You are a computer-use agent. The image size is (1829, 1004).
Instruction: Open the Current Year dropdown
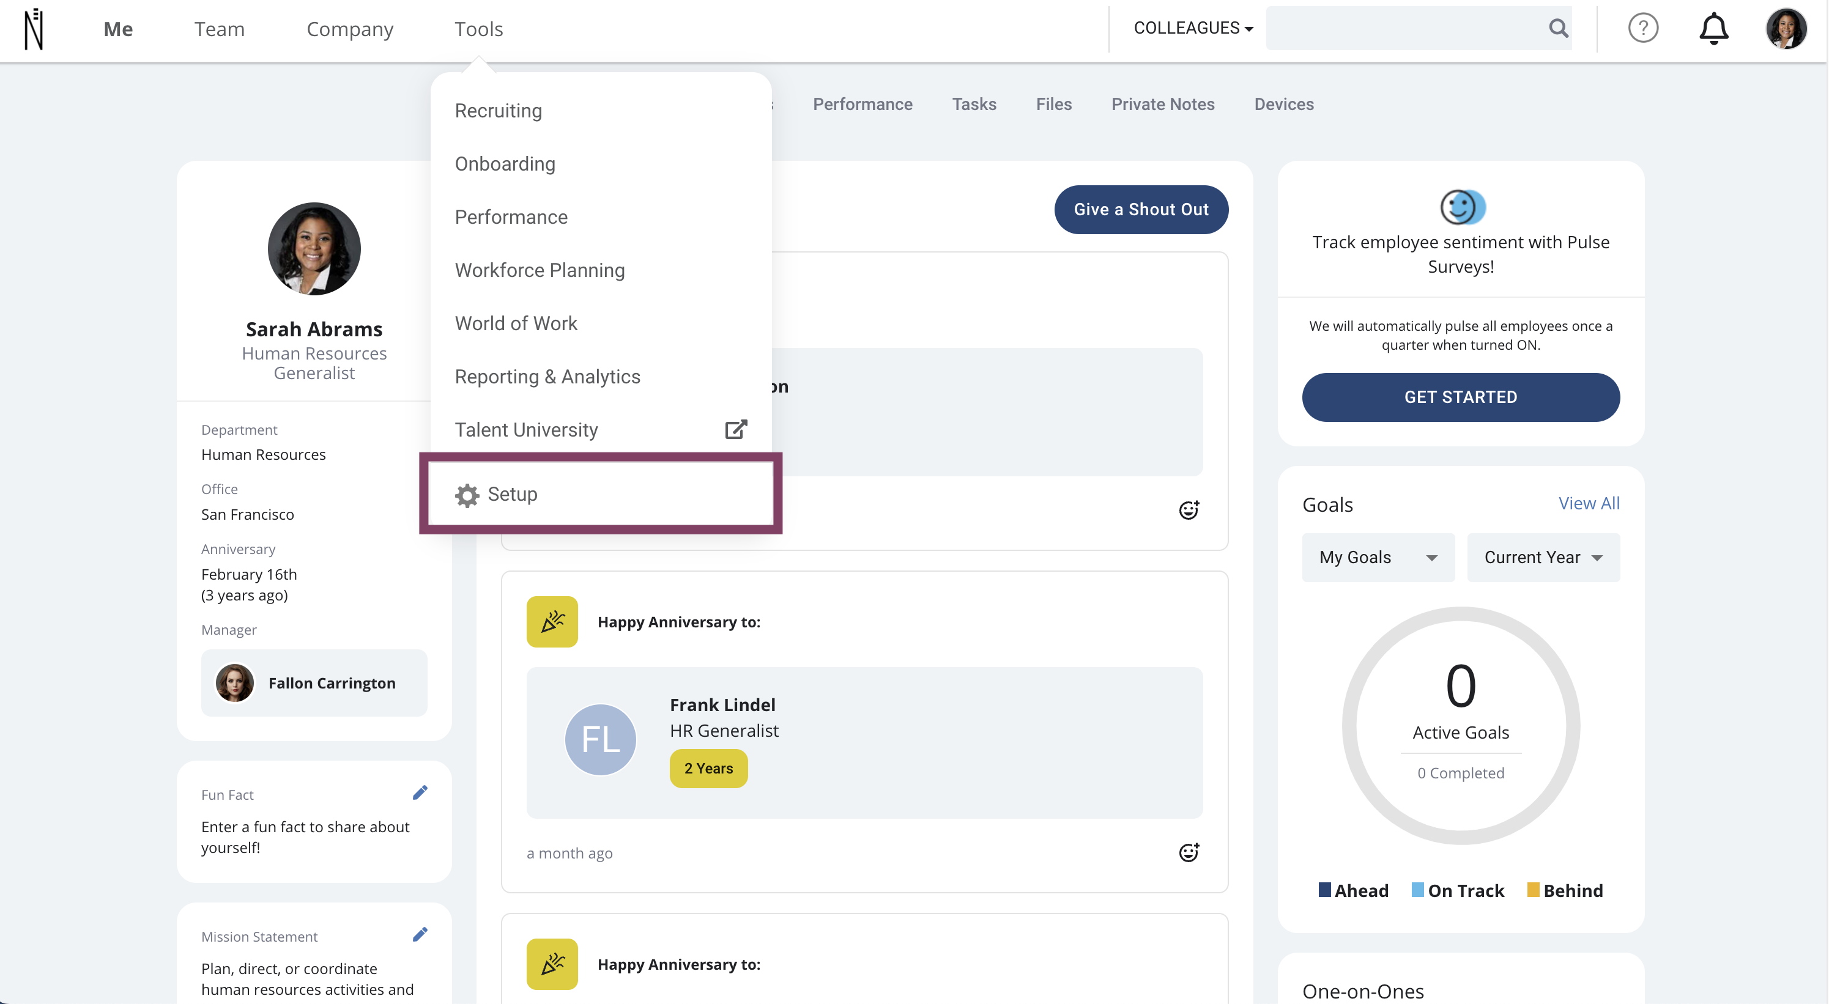coord(1543,557)
